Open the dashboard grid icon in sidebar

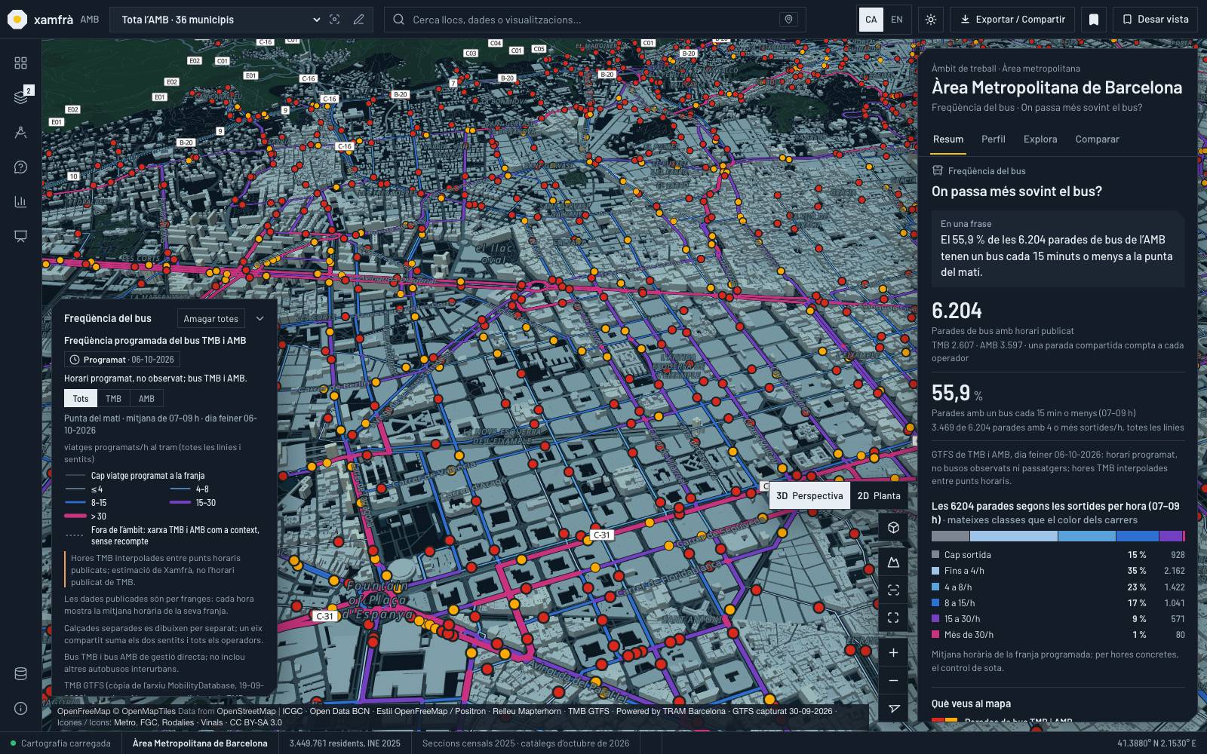[20, 63]
